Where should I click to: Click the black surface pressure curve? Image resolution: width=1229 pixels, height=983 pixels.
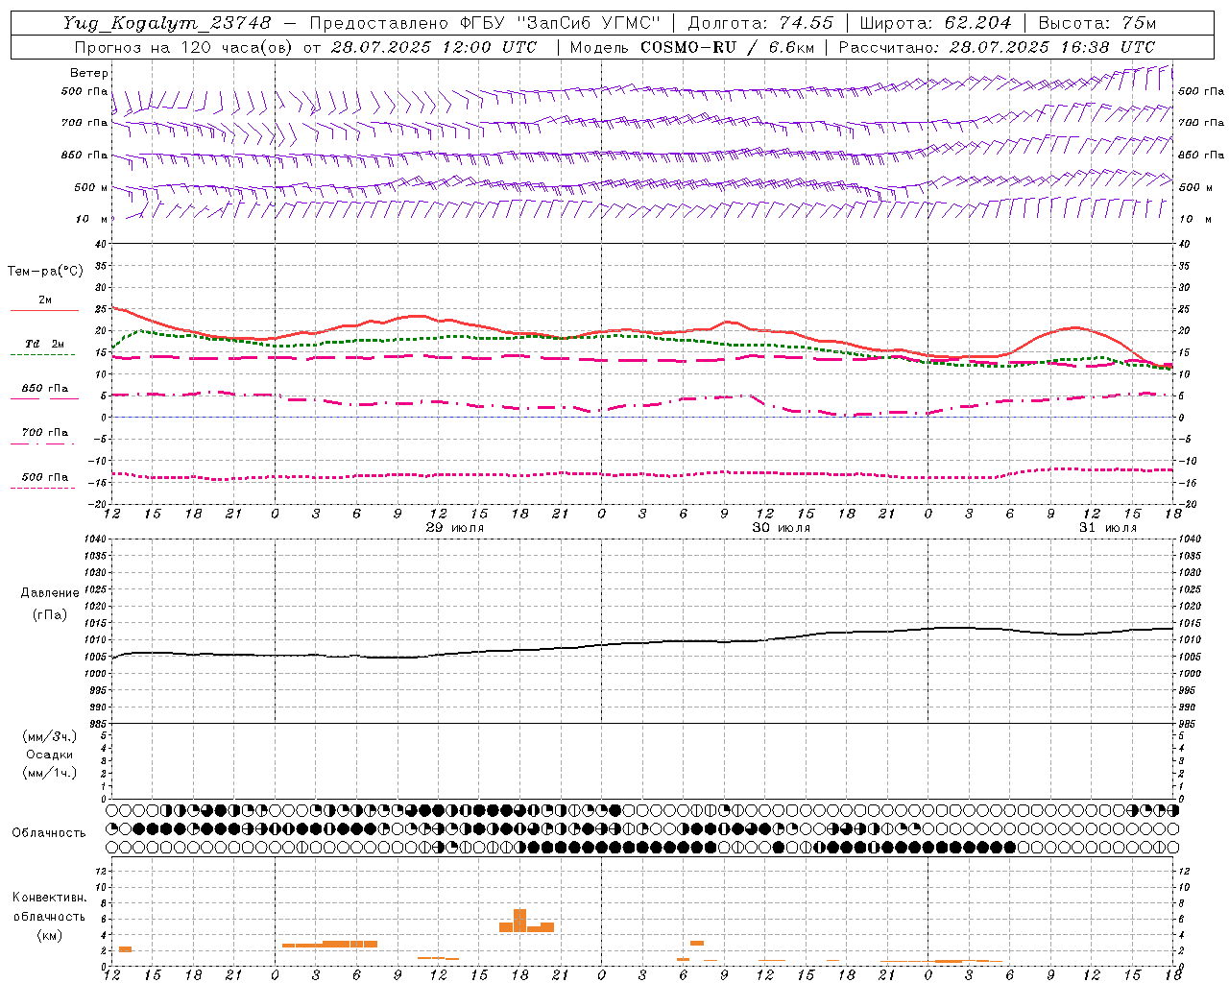point(643,643)
